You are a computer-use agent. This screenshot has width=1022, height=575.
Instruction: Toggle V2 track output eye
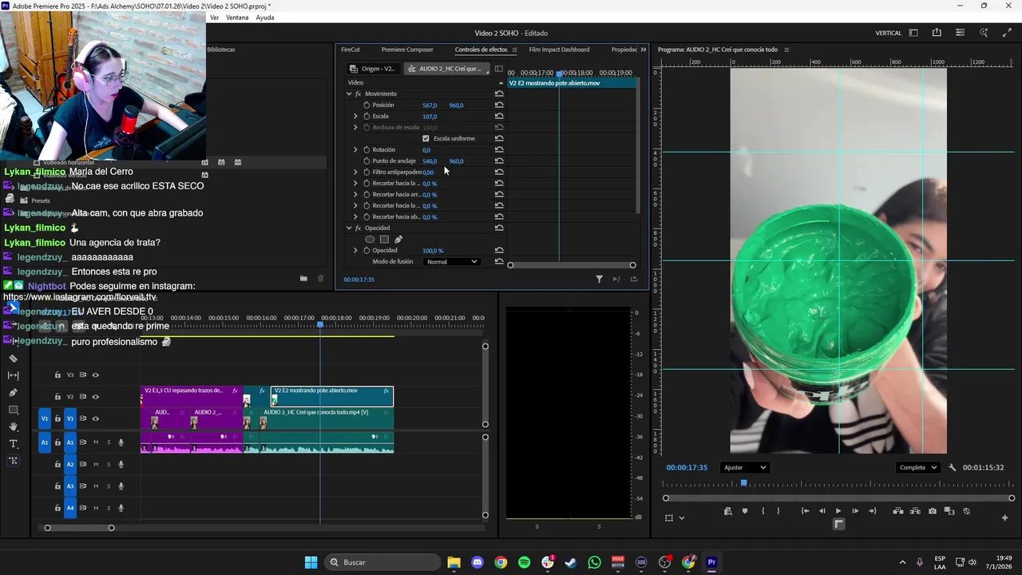(95, 397)
